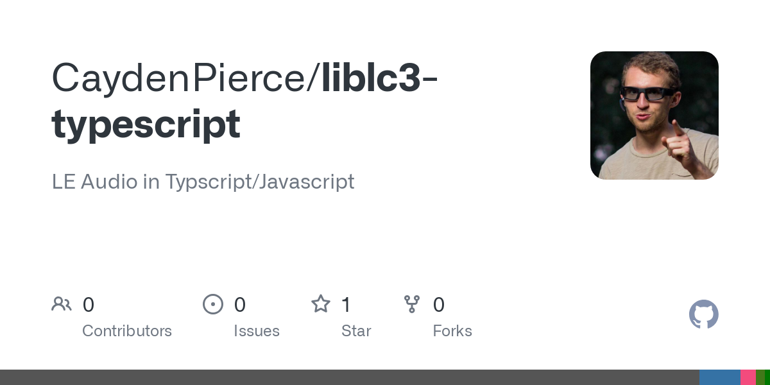Select the 'LE Audio in Typscript/Javascript' description
Image resolution: width=770 pixels, height=385 pixels.
click(203, 182)
